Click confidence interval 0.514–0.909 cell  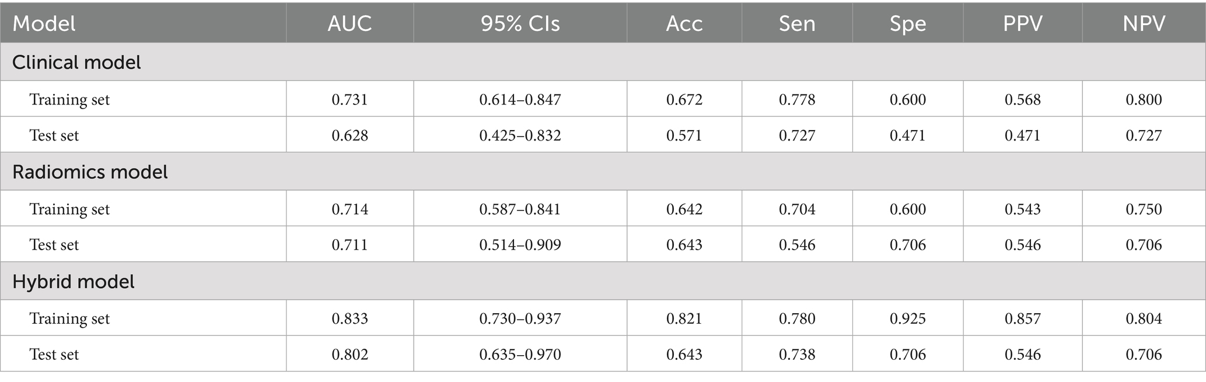click(x=520, y=245)
